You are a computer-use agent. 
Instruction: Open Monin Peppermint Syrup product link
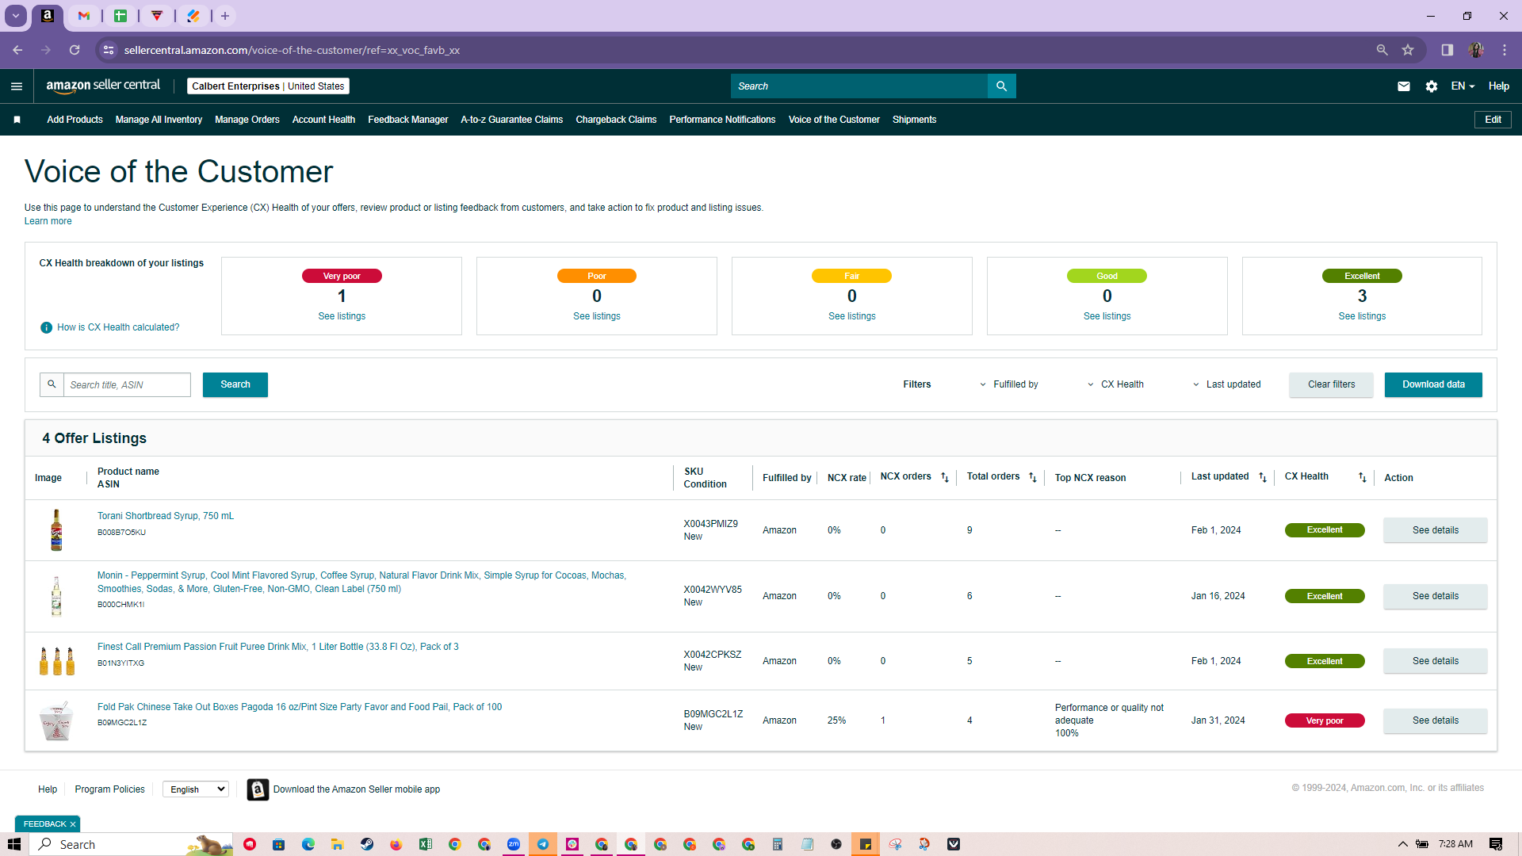(x=361, y=582)
